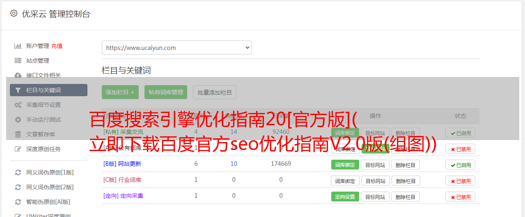
Task: Click 删除栏目 for 行业词库 row
Action: pos(406,181)
